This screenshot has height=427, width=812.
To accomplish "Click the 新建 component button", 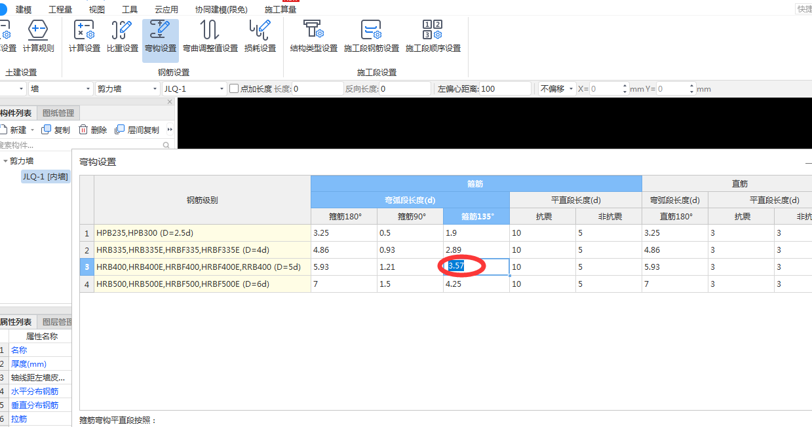I will click(13, 130).
